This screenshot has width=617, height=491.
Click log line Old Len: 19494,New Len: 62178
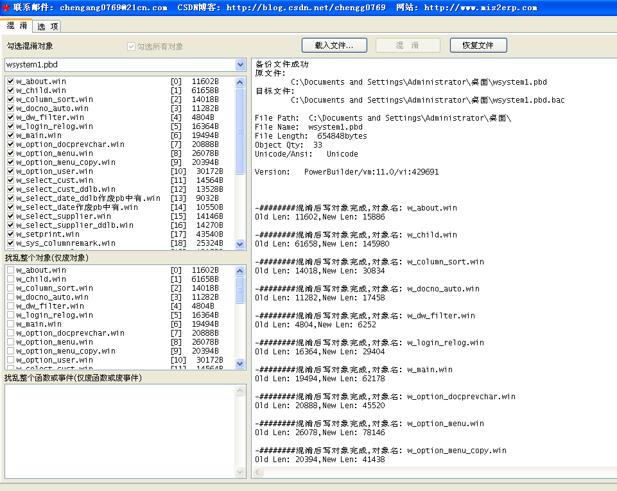pyautogui.click(x=320, y=379)
